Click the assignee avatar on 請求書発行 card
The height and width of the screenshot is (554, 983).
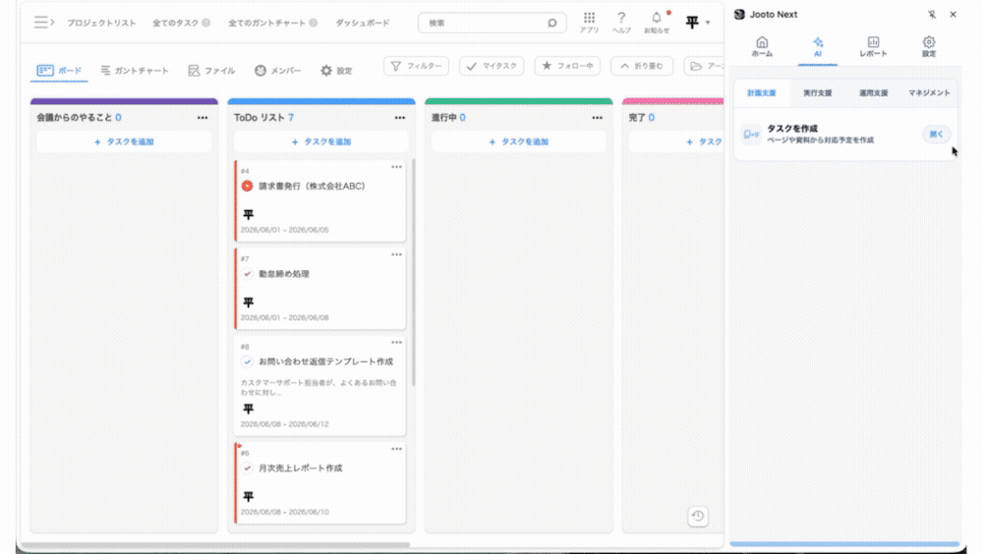(x=249, y=214)
